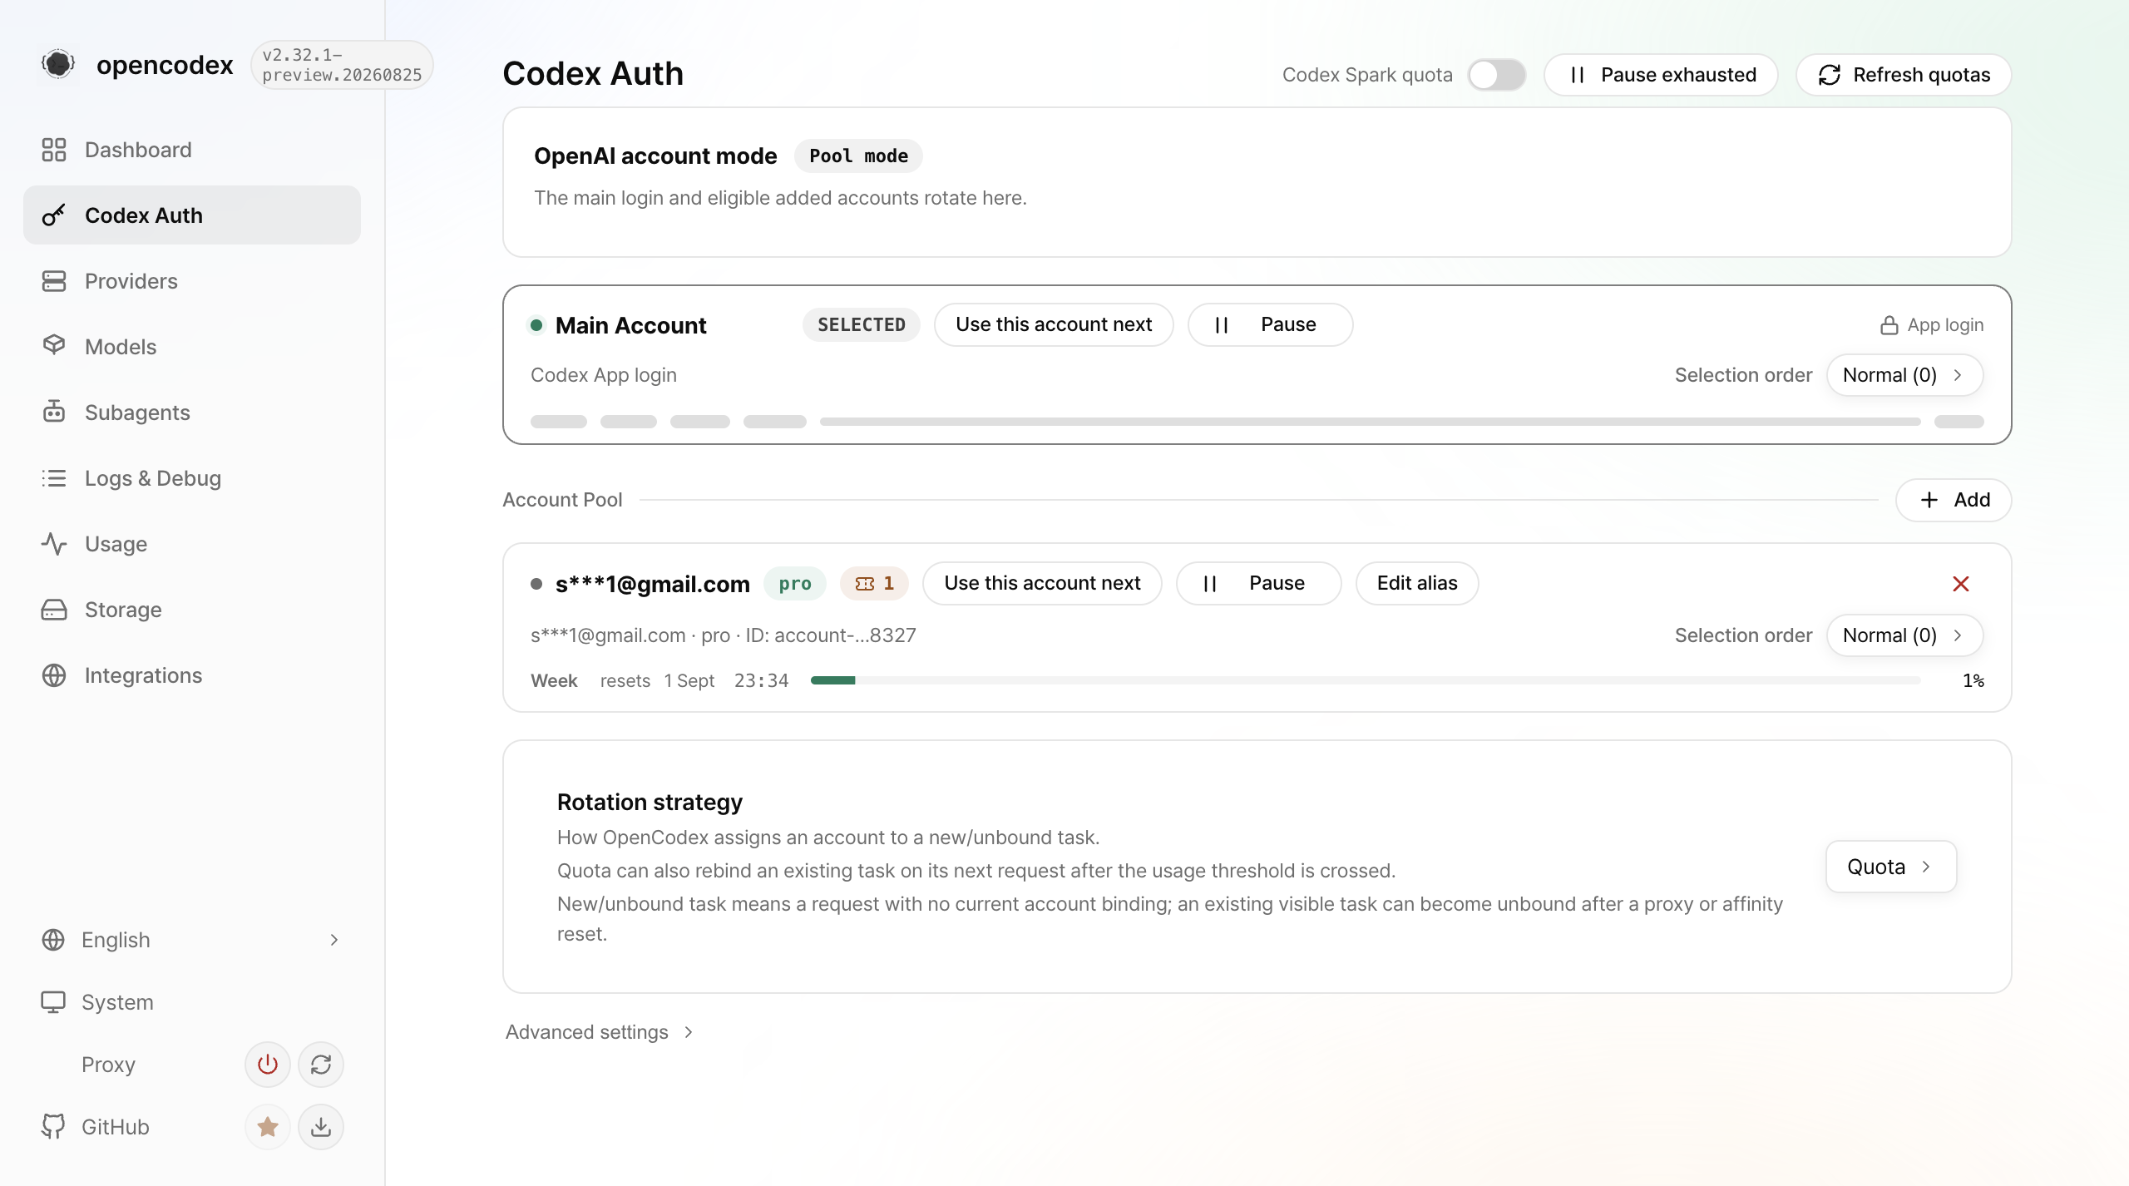Click the Pause exhausted button
This screenshot has width=2129, height=1186.
pos(1661,75)
